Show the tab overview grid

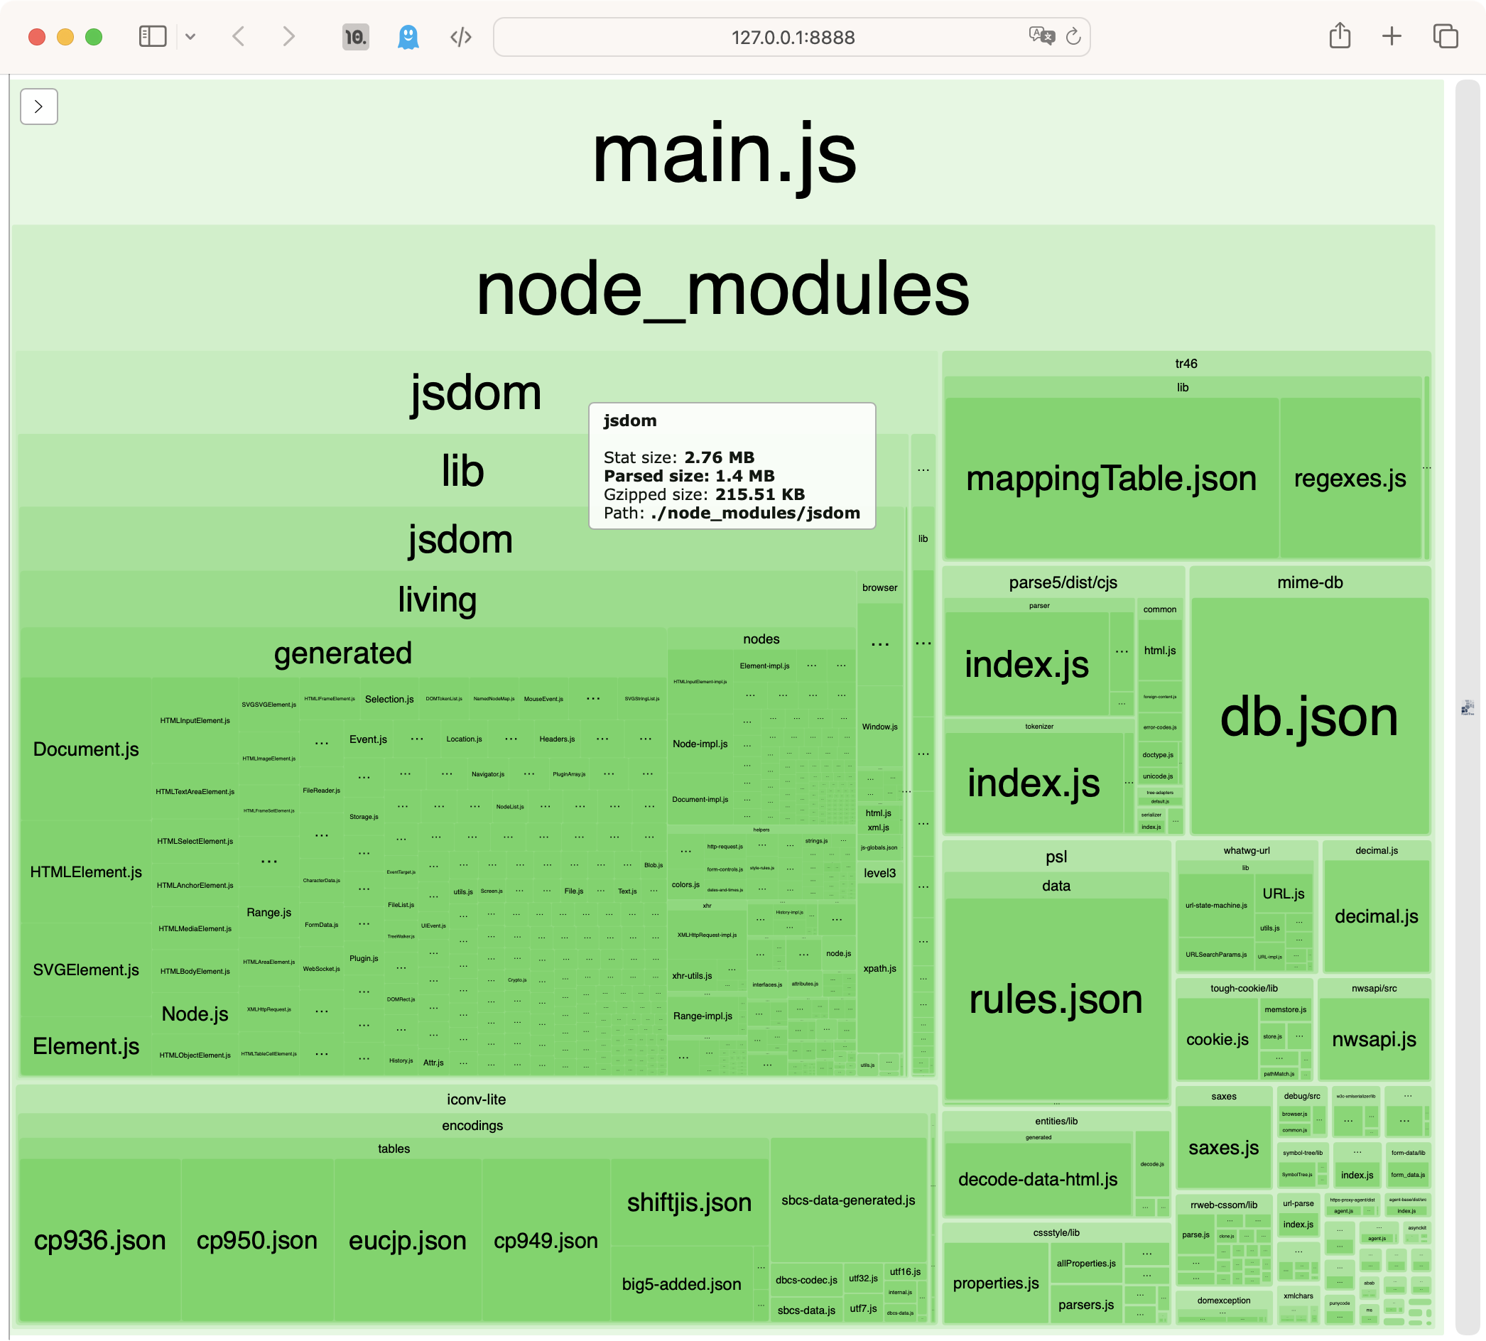tap(1445, 36)
